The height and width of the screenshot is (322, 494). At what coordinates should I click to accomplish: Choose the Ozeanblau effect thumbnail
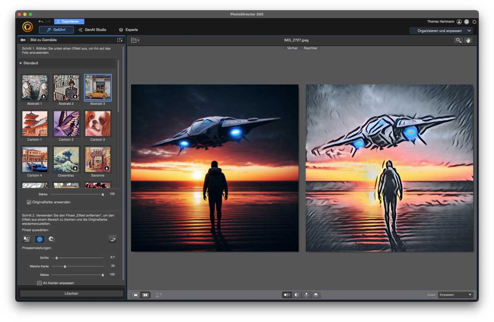tap(66, 159)
